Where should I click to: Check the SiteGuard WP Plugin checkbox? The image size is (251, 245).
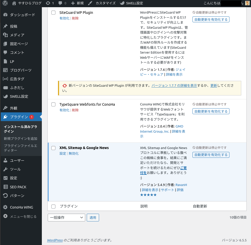coord(53,13)
